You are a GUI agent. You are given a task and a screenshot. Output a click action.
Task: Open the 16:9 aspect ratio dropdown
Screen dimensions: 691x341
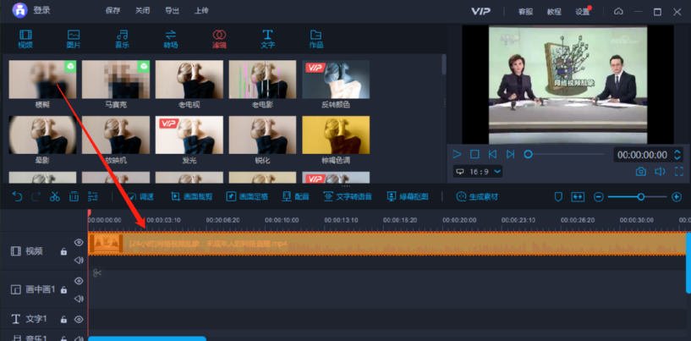[x=478, y=172]
